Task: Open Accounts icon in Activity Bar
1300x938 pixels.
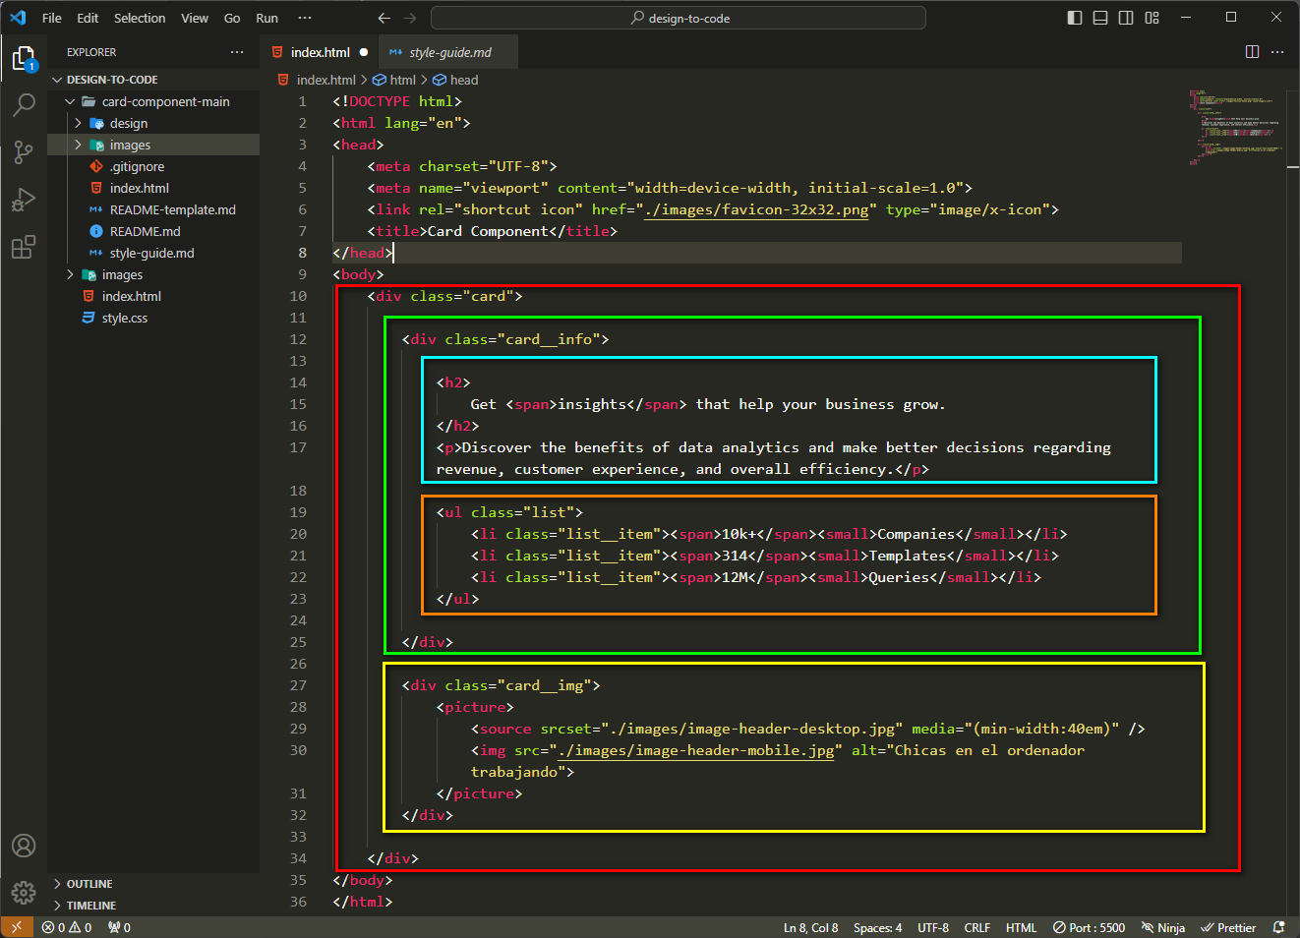Action: click(x=24, y=846)
